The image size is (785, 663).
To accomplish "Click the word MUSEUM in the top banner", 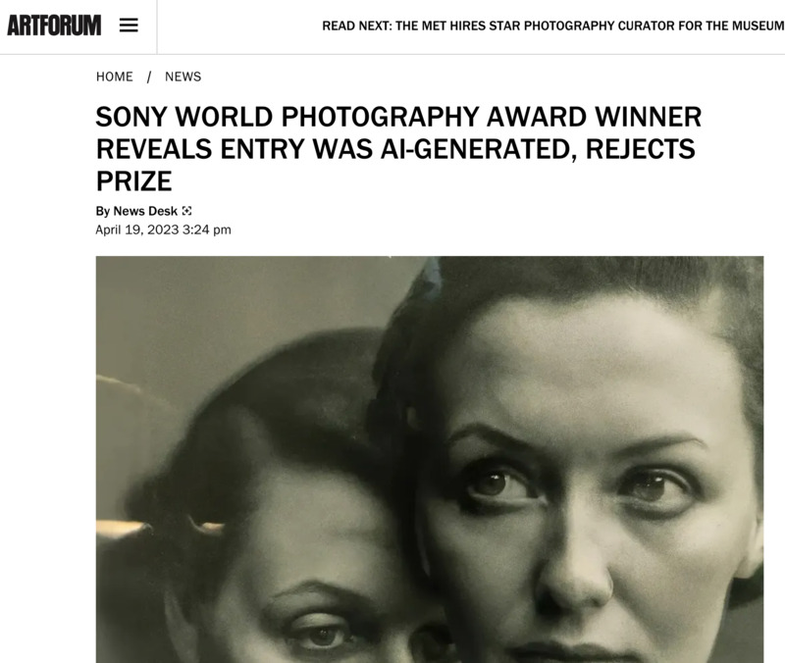I will (758, 26).
